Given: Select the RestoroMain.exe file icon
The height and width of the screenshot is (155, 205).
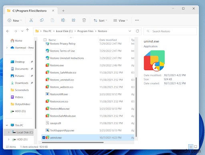Looking at the screenshot, I should click(47, 109).
